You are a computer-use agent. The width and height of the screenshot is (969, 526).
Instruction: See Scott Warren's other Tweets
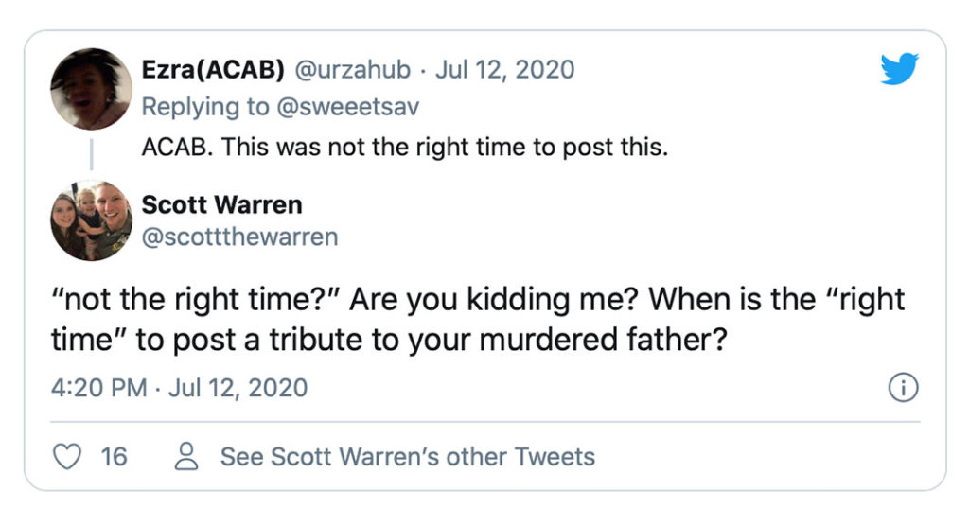(407, 457)
